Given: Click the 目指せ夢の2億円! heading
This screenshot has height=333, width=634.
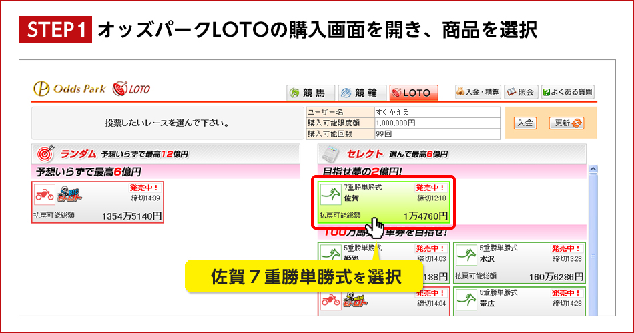Looking at the screenshot, I should tap(362, 172).
